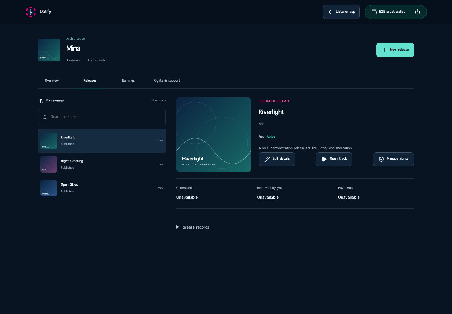This screenshot has height=314, width=452.
Task: Click Open track button
Action: 334,159
